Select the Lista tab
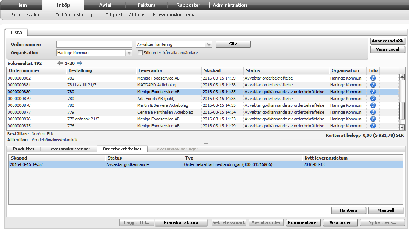Image resolution: width=409 pixels, height=230 pixels. coord(16,32)
